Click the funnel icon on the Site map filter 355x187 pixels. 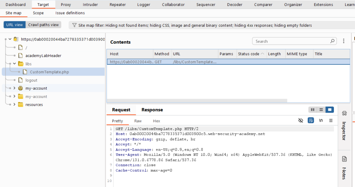point(74,25)
